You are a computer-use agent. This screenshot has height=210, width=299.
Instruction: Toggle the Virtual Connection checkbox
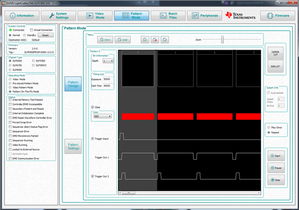click(x=31, y=30)
